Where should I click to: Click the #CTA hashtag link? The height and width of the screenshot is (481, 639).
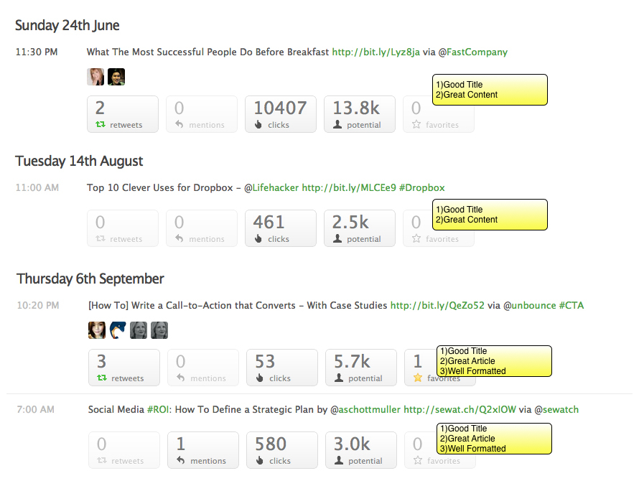click(572, 306)
